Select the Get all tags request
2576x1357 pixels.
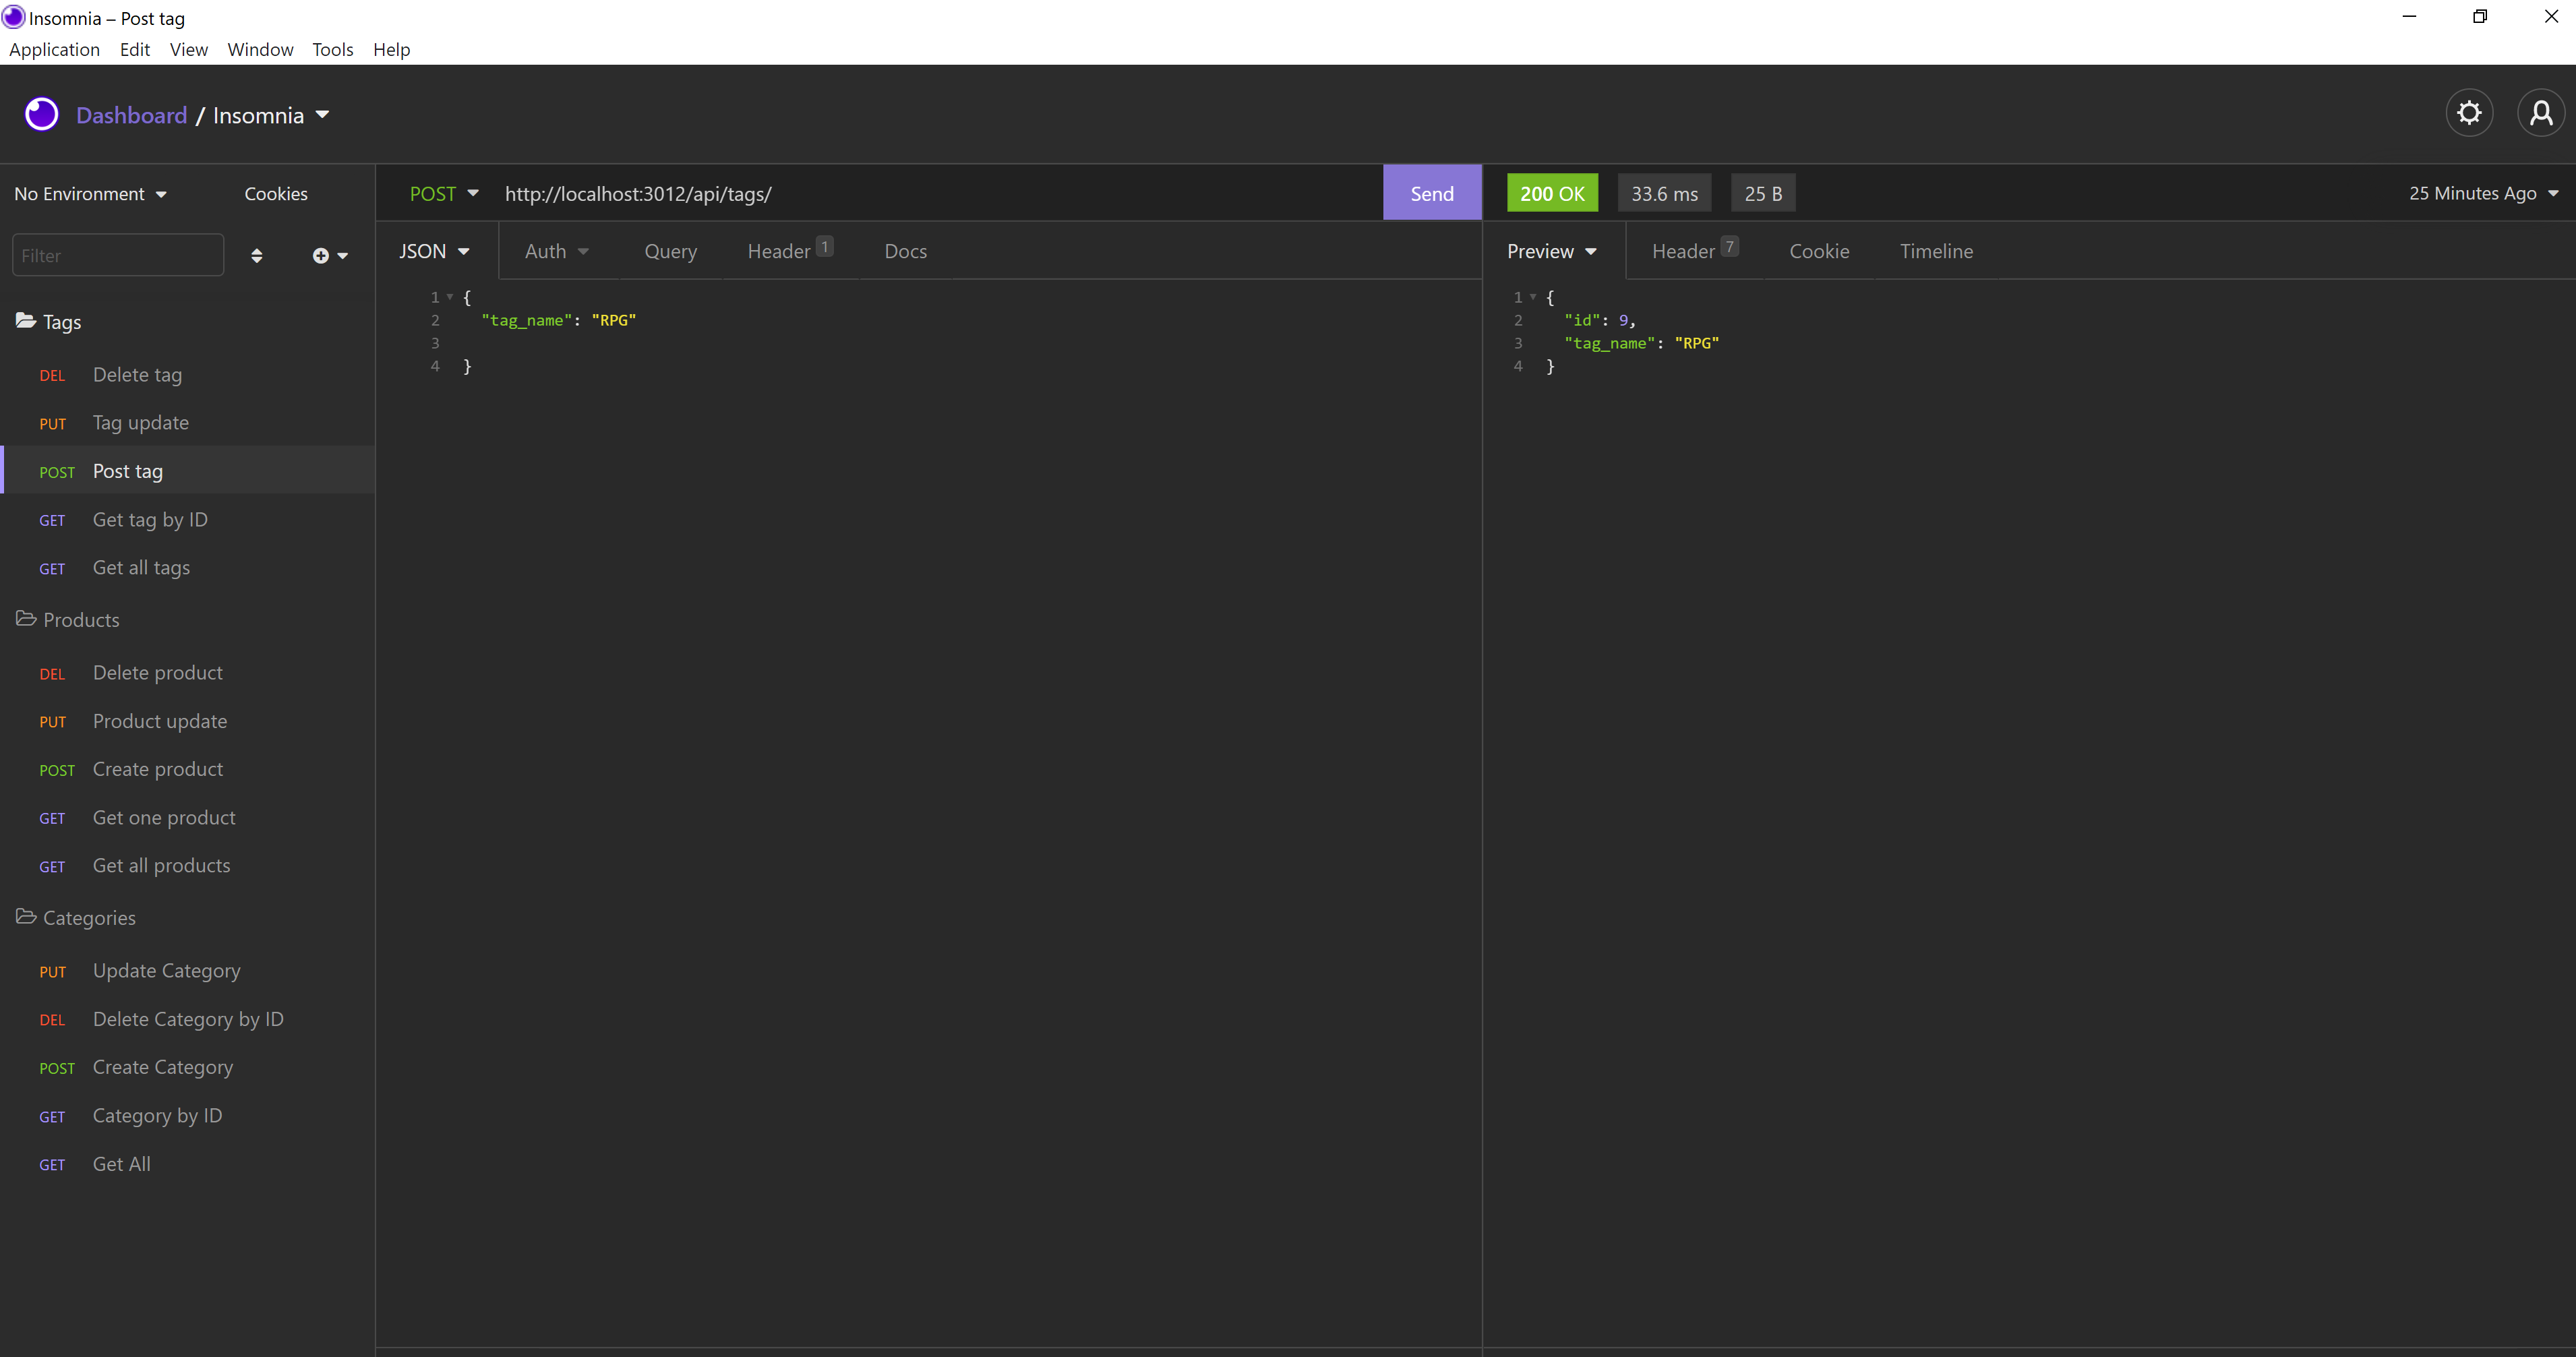coord(141,568)
